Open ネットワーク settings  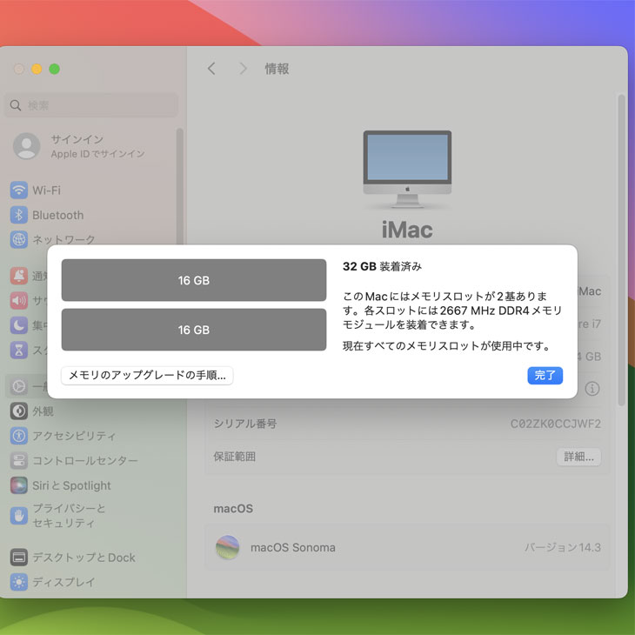pos(63,239)
